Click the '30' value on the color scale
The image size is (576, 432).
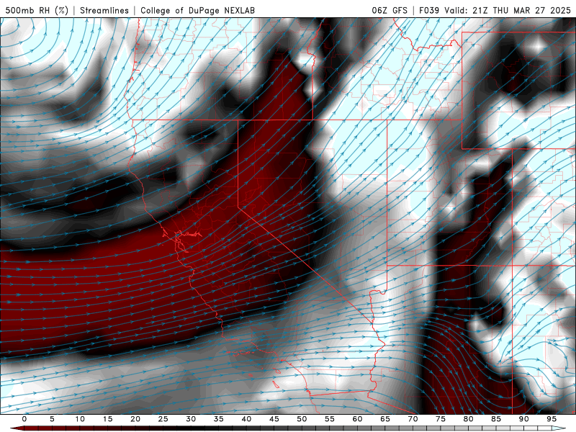(191, 419)
